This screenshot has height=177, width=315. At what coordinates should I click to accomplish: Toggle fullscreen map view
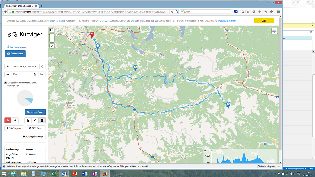click(x=52, y=30)
